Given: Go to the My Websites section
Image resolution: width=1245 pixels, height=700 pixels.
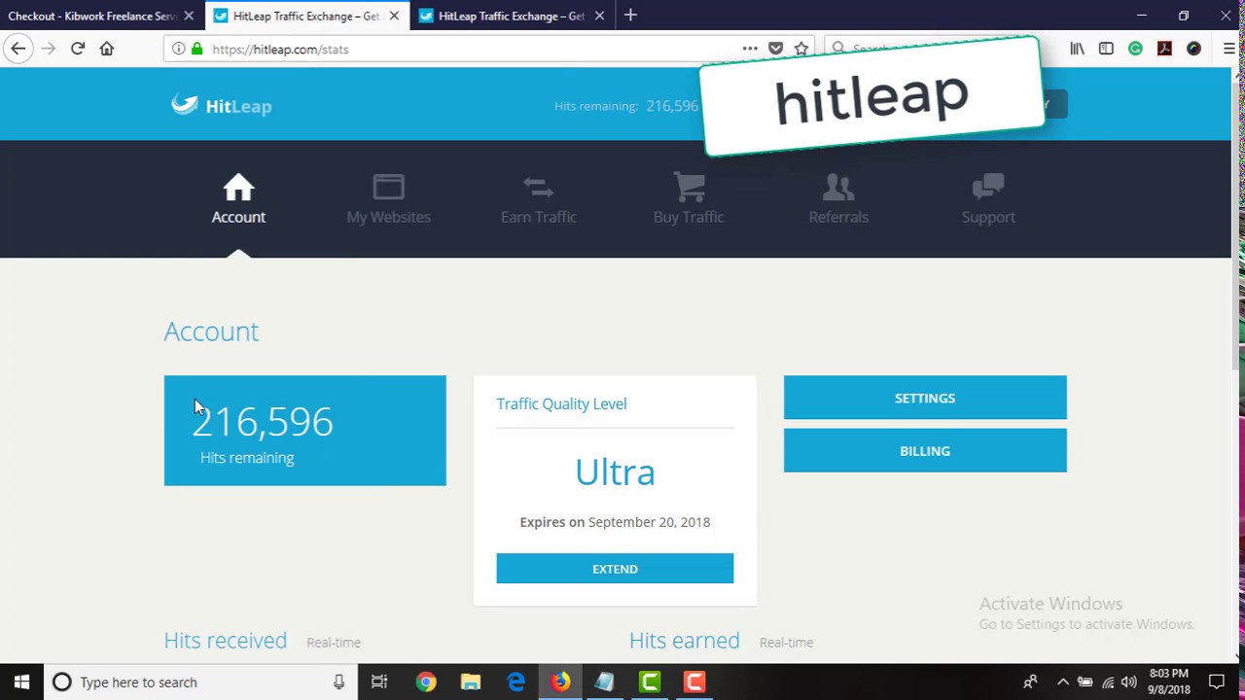Looking at the screenshot, I should point(388,199).
